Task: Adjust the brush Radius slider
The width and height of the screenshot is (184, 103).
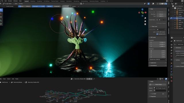Action: pyautogui.click(x=25, y=6)
